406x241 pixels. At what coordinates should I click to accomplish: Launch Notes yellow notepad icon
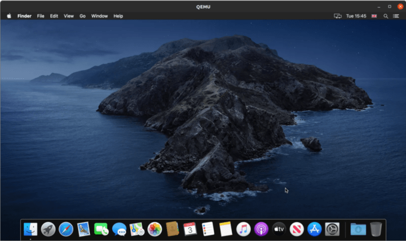(x=226, y=229)
